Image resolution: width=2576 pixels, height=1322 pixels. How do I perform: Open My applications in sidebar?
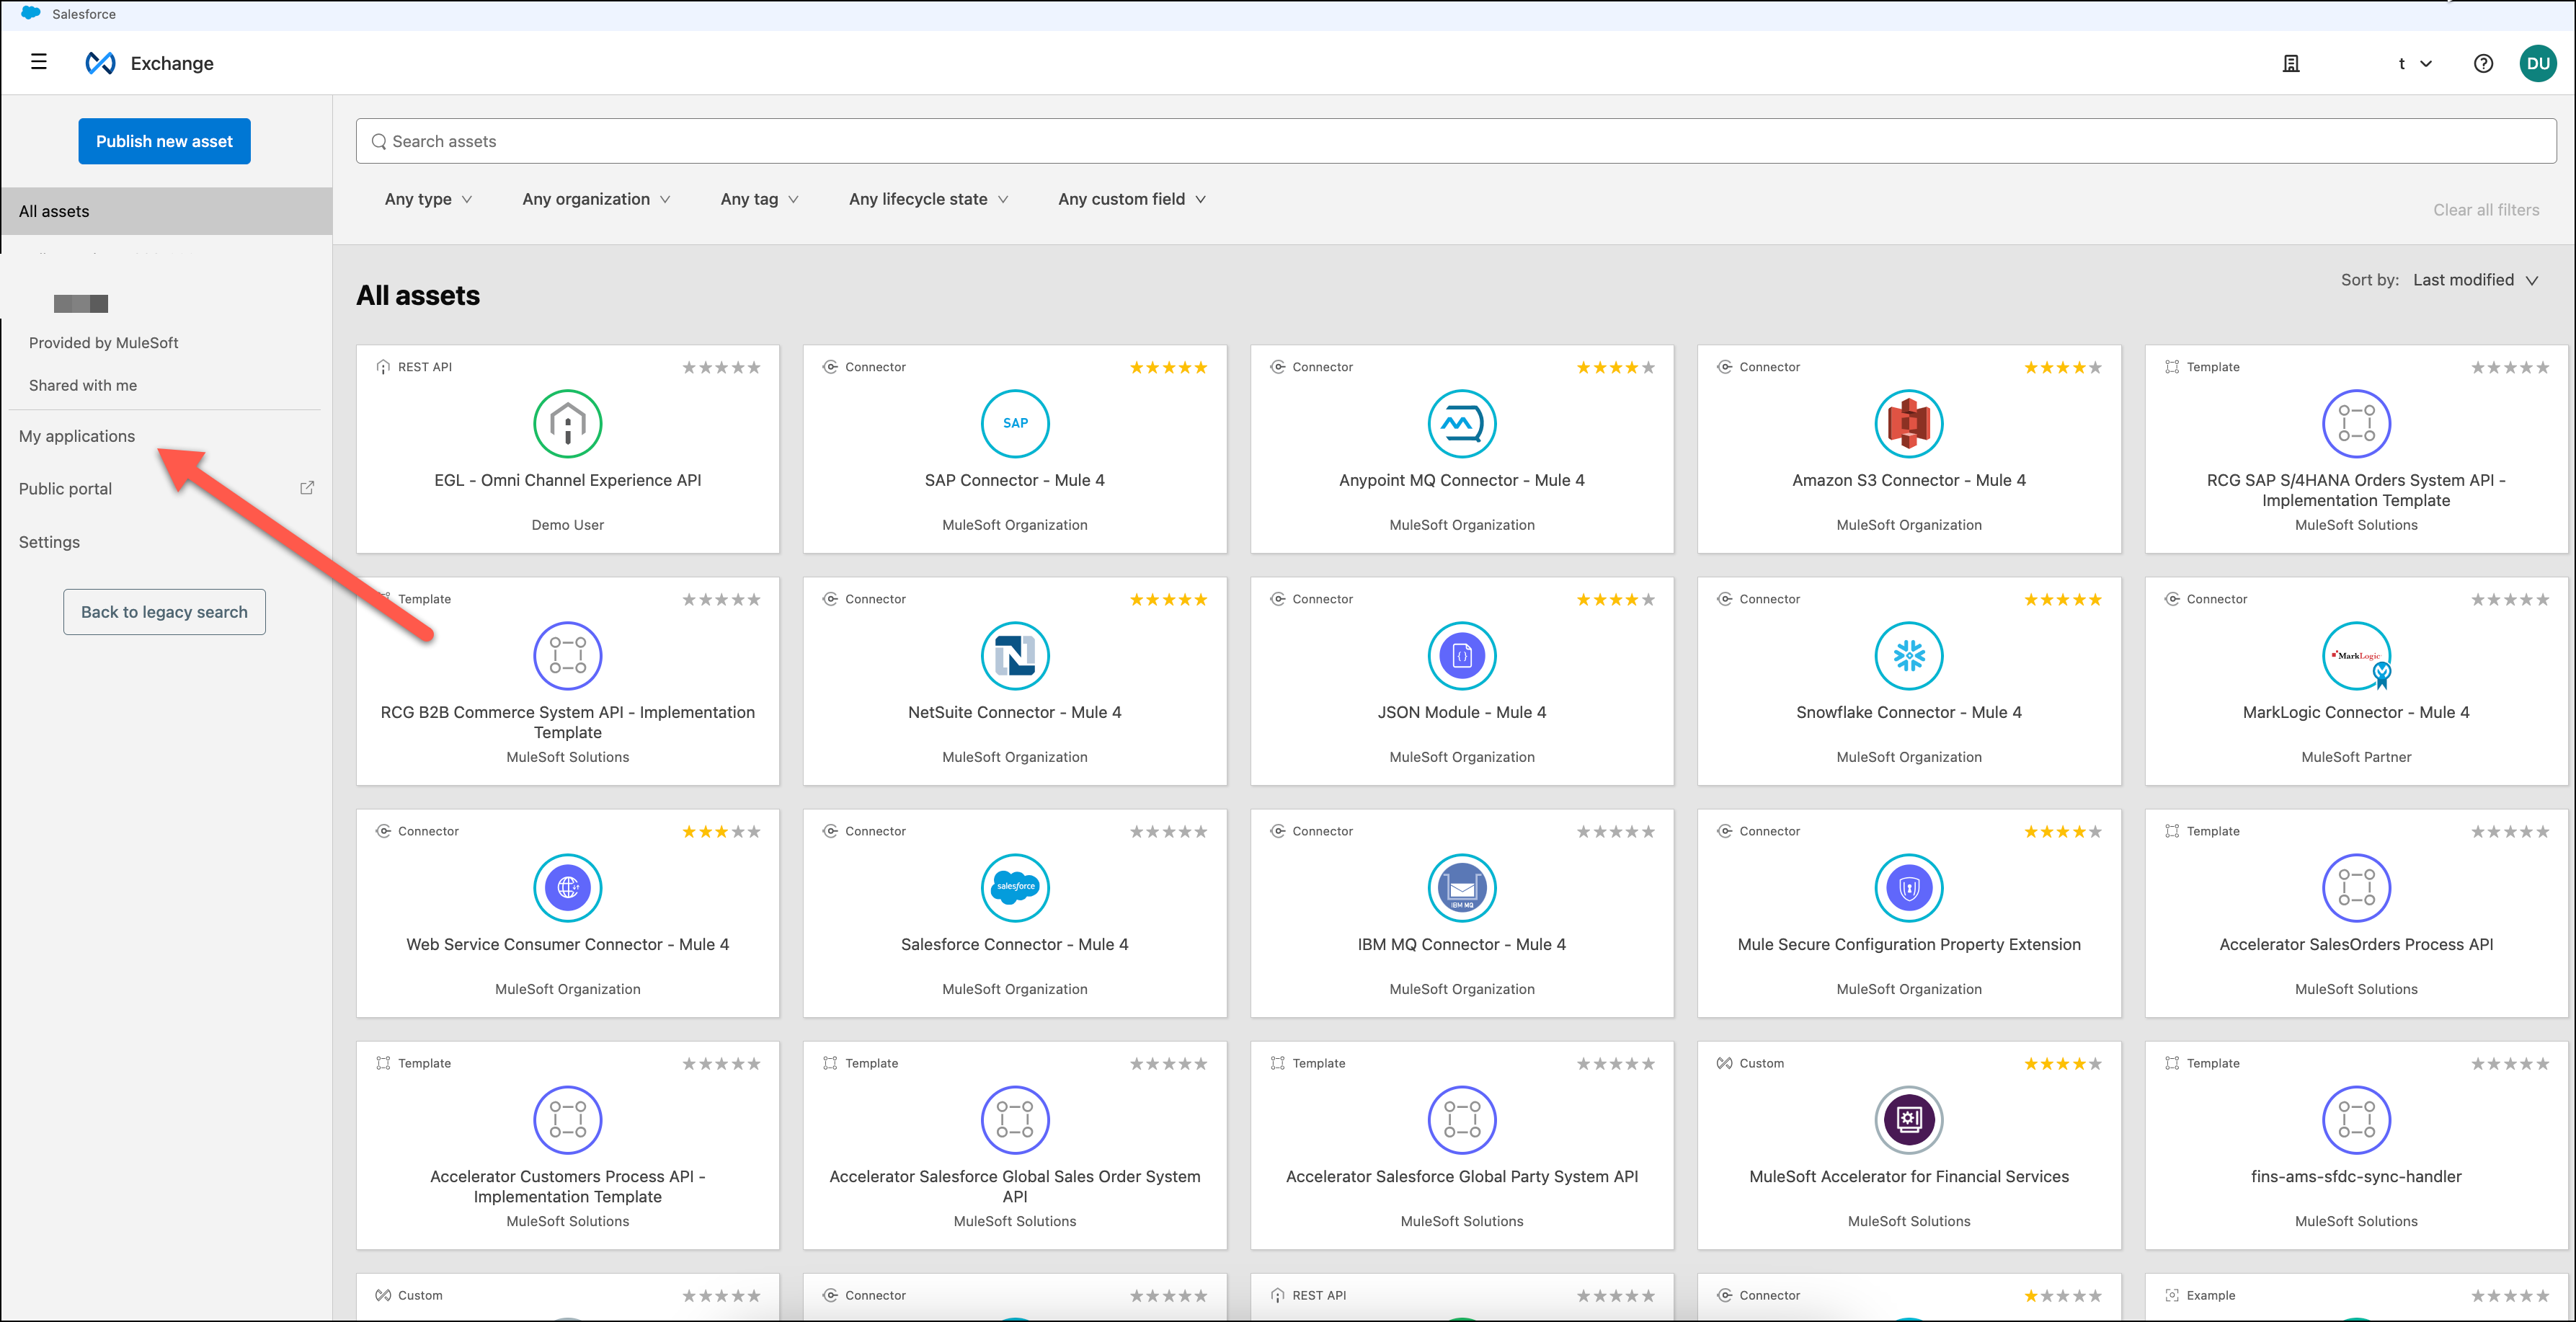pos(77,436)
